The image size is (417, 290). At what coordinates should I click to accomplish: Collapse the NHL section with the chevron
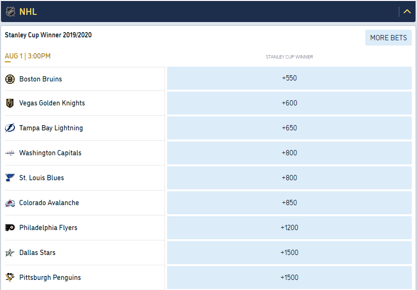pos(407,12)
